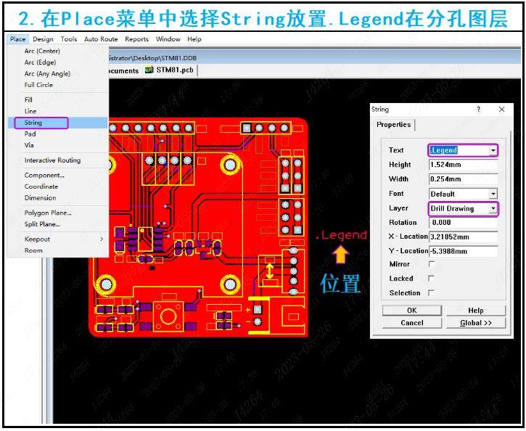Viewport: 526px width, 431px height.
Task: Switch to the Properties tab
Action: (394, 125)
